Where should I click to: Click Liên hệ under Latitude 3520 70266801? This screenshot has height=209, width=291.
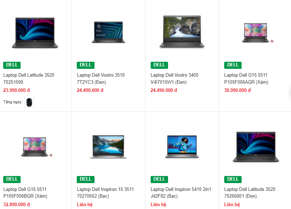pos(232,204)
